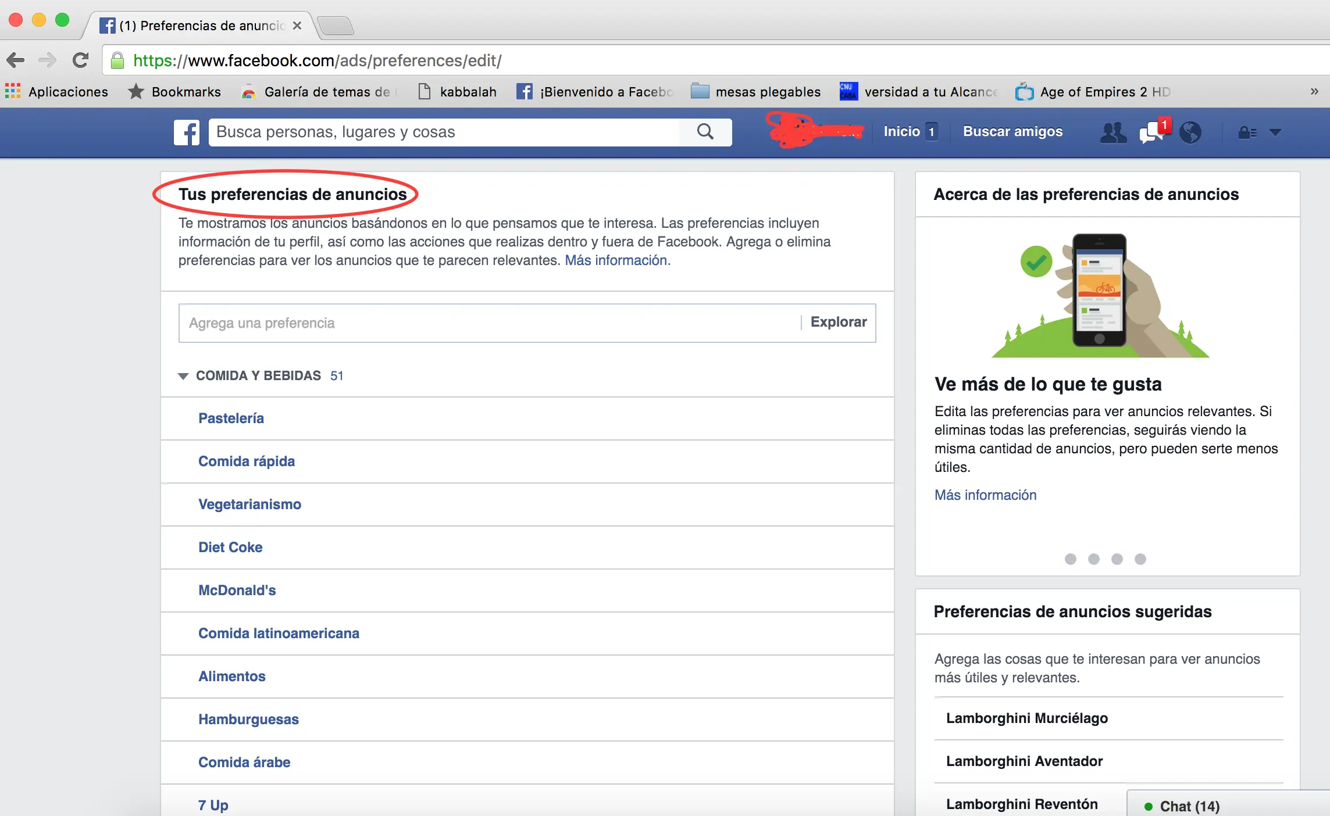
Task: Open the account menu dropdown arrow
Action: point(1275,133)
